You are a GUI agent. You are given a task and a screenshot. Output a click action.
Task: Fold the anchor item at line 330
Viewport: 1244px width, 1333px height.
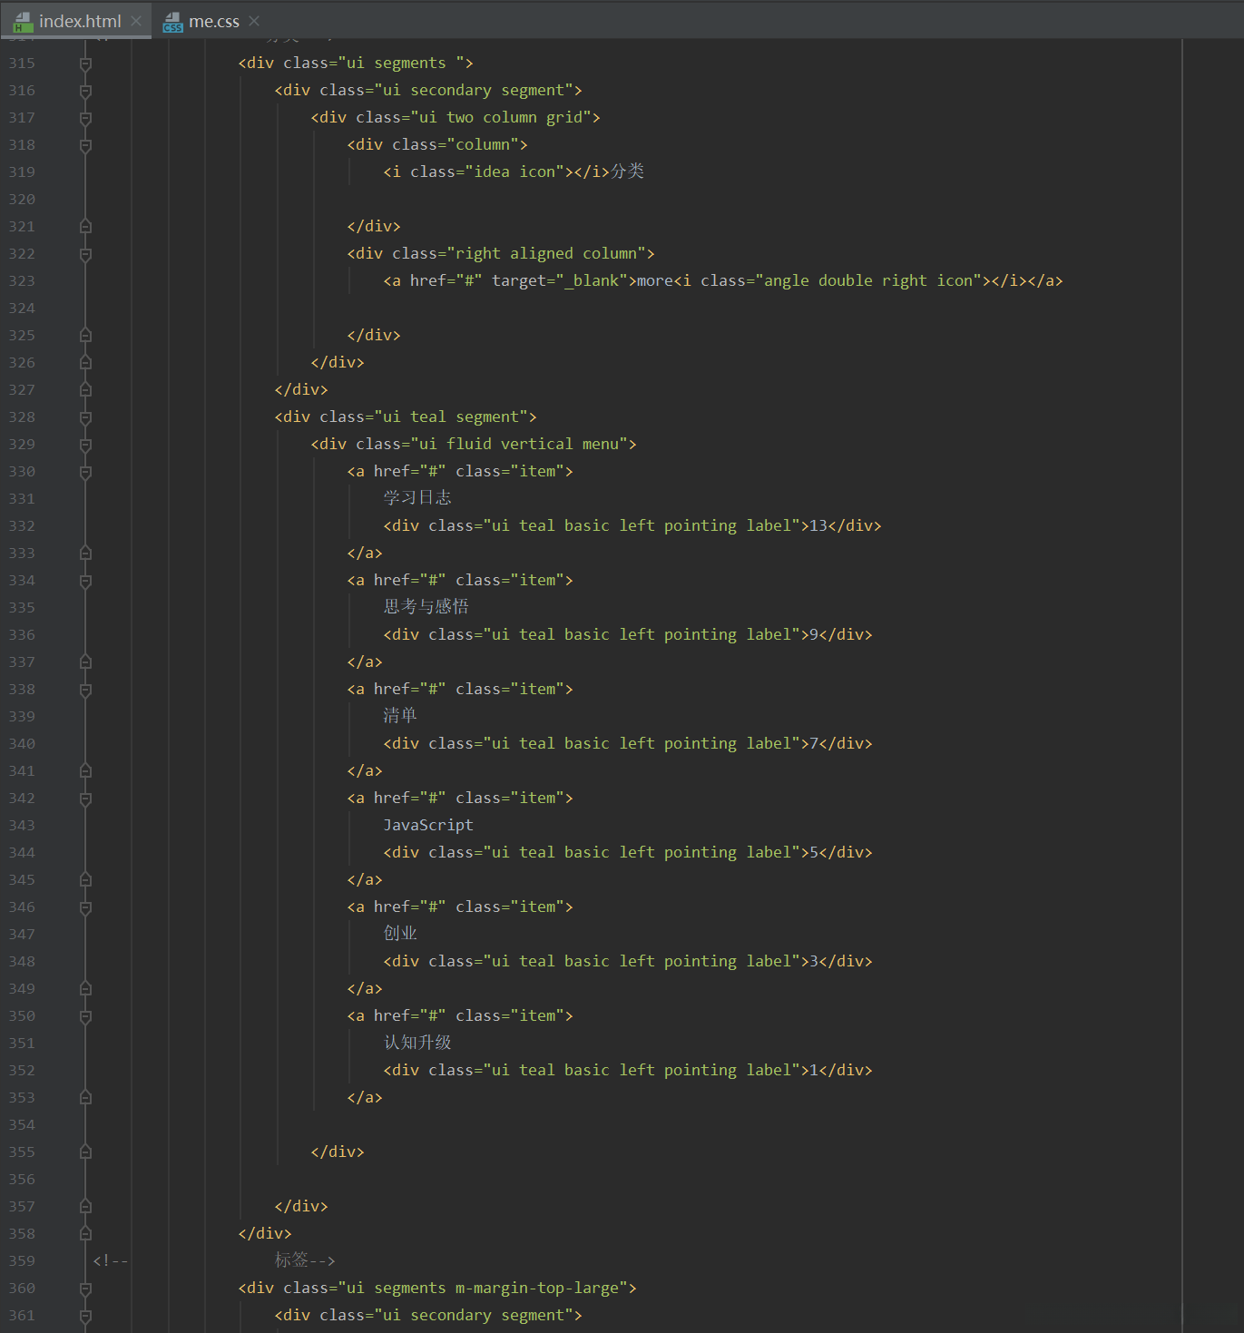[x=85, y=472]
